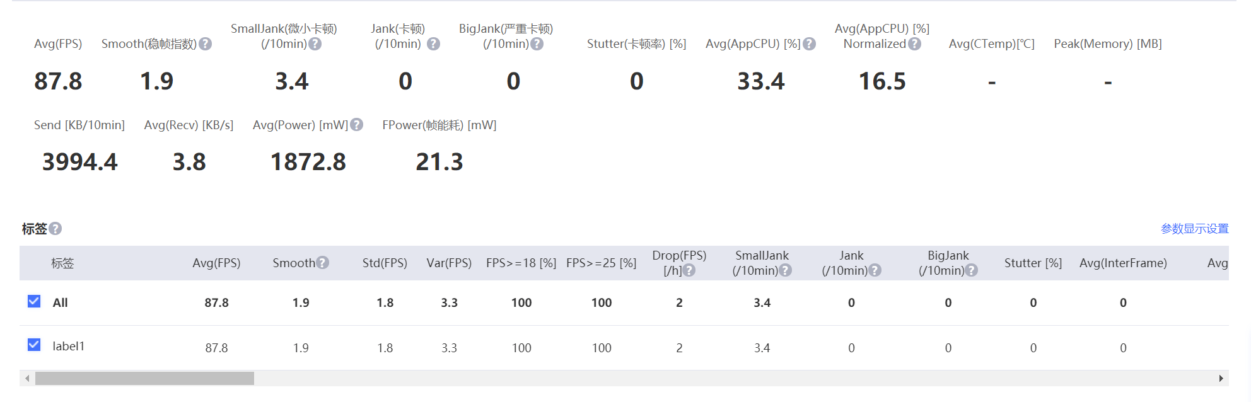Click left arrow of horizontal scrollbar
This screenshot has width=1251, height=402.
[27, 379]
